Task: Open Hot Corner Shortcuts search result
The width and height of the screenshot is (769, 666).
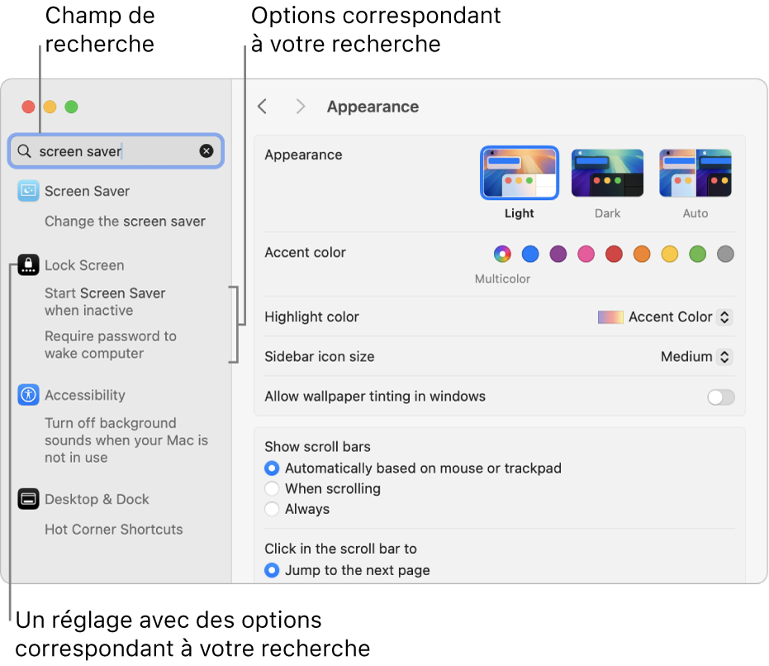Action: click(114, 530)
